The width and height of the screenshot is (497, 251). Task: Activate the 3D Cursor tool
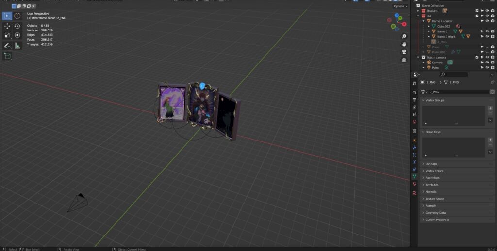click(17, 16)
